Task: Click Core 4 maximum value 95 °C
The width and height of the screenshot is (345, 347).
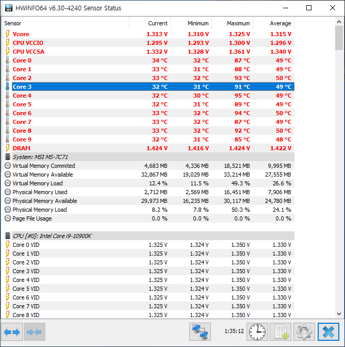Action: click(x=242, y=96)
